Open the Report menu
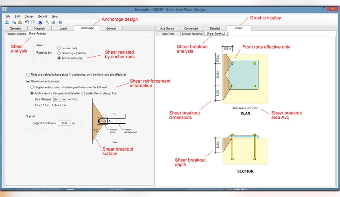 (42, 16)
